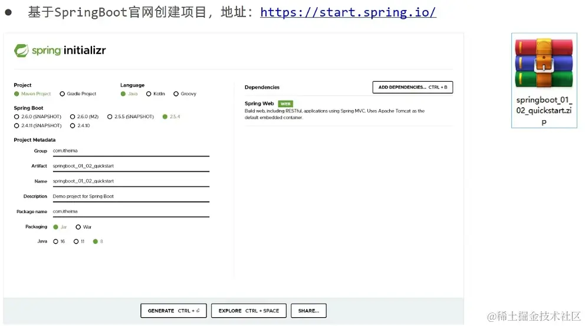Focus the Name input field
This screenshot has width=585, height=326.
(x=131, y=181)
